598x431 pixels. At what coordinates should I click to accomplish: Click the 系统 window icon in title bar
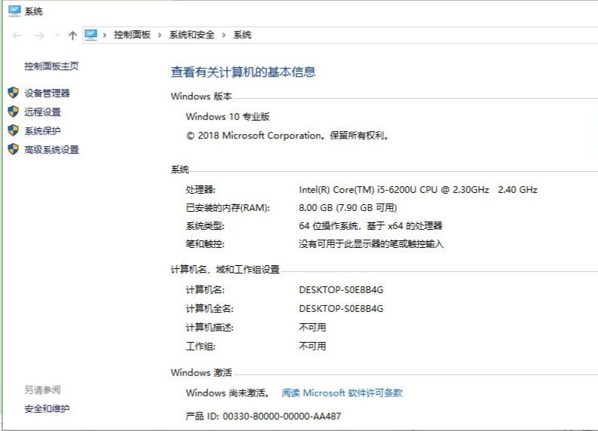[x=14, y=11]
